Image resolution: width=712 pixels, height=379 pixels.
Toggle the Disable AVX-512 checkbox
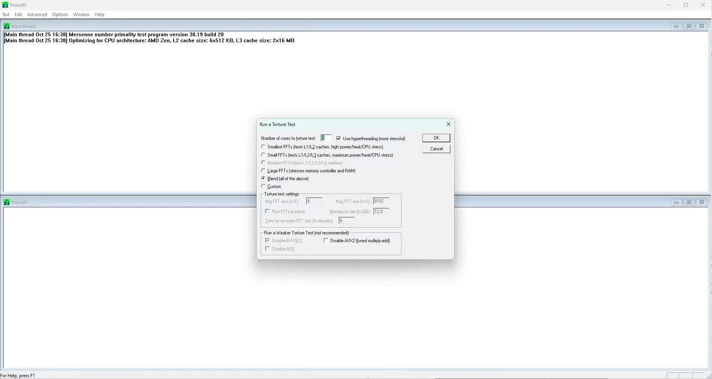tap(268, 241)
